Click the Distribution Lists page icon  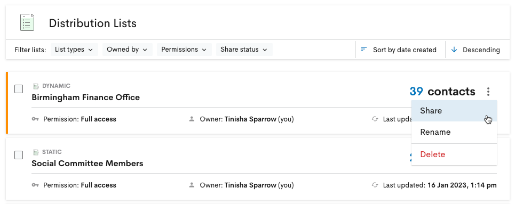pyautogui.click(x=27, y=22)
